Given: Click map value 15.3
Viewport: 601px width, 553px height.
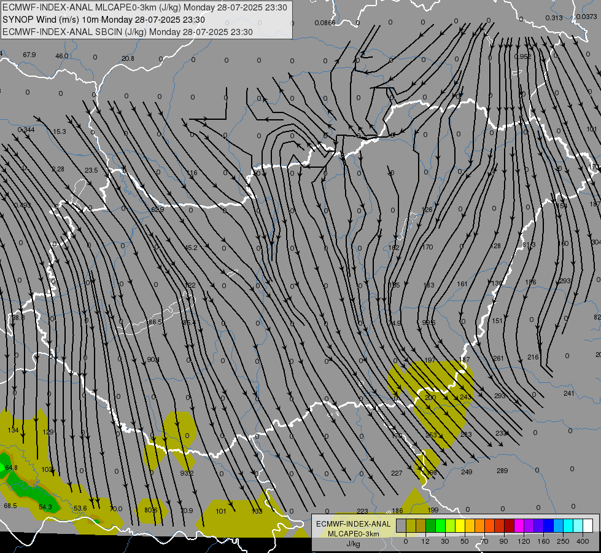Looking at the screenshot, I should click(x=60, y=131).
